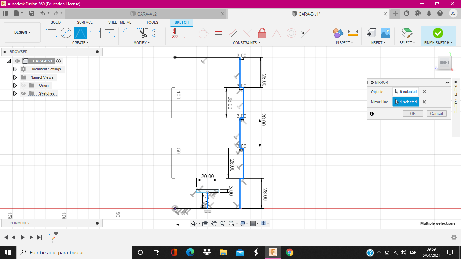This screenshot has height=259, width=461.
Task: Select the Fillet tool in Modify
Action: pyautogui.click(x=128, y=33)
